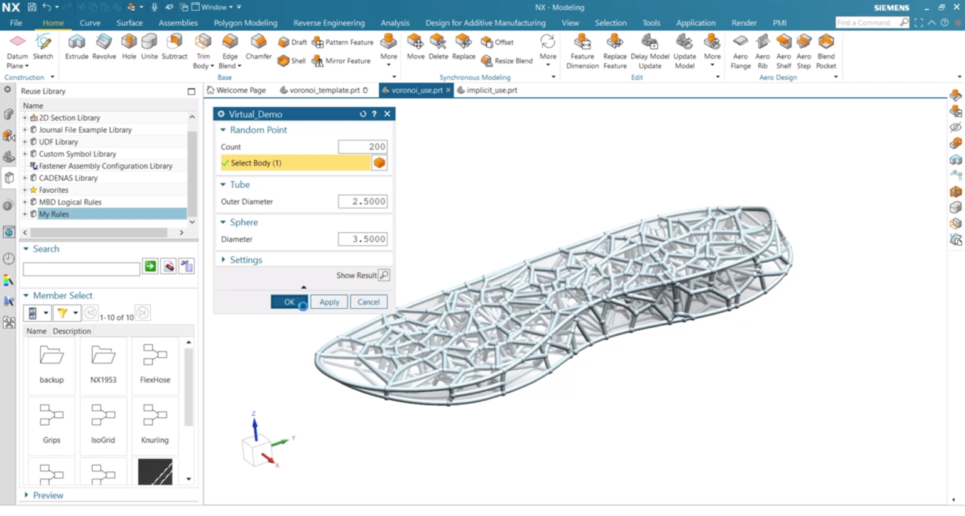
Task: Open the Member Select filter dropdown
Action: click(67, 313)
